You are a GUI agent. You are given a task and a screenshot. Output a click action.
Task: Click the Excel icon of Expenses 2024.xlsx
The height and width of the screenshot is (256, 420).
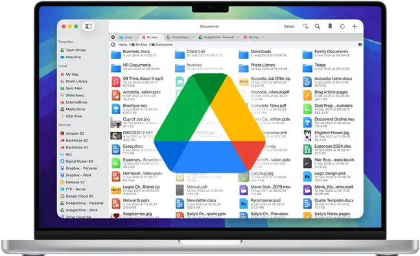(x=307, y=150)
